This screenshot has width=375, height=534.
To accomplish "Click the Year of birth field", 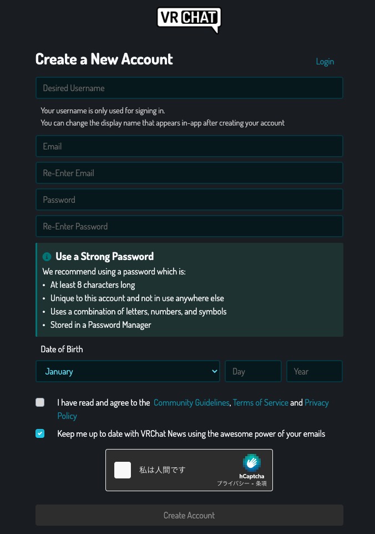I will [x=314, y=372].
